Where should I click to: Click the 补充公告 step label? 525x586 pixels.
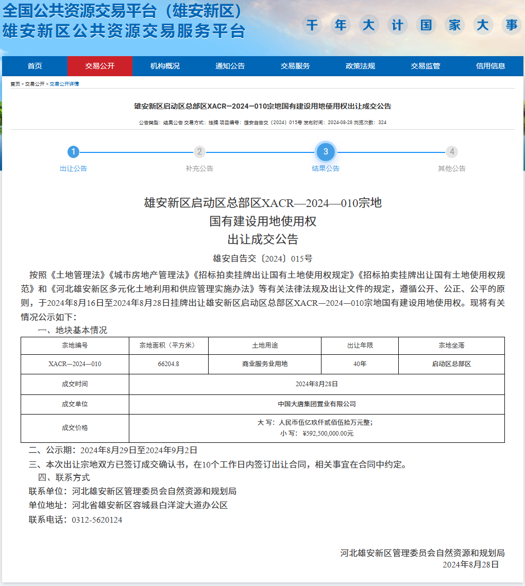[199, 168]
